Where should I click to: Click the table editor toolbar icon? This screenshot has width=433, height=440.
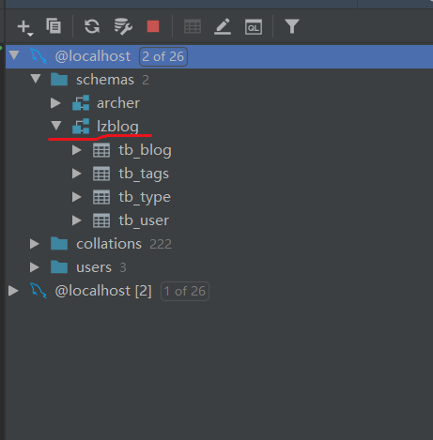coord(193,26)
